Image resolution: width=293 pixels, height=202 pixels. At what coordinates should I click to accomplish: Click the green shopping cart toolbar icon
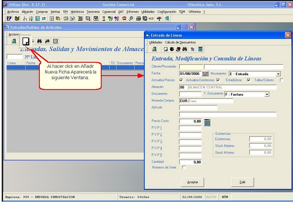point(110,19)
